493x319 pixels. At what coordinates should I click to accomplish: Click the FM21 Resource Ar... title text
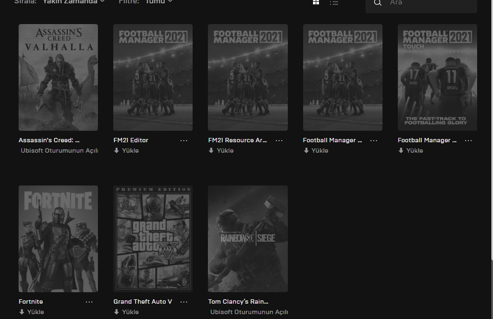click(x=237, y=140)
